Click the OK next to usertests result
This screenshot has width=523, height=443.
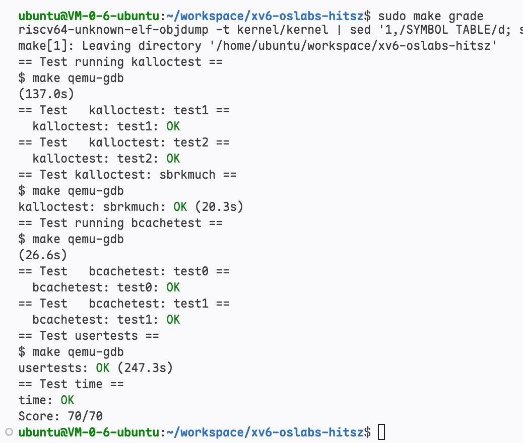coord(102,368)
